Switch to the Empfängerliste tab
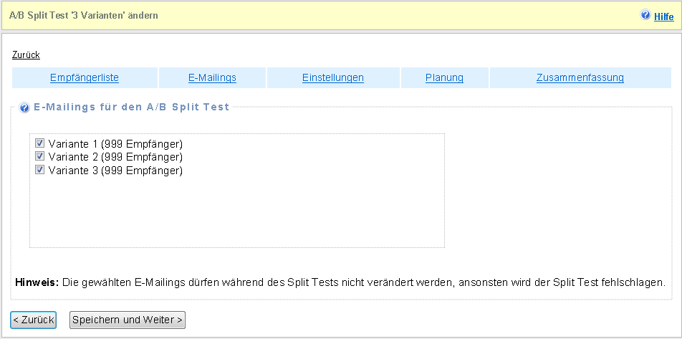 click(85, 77)
